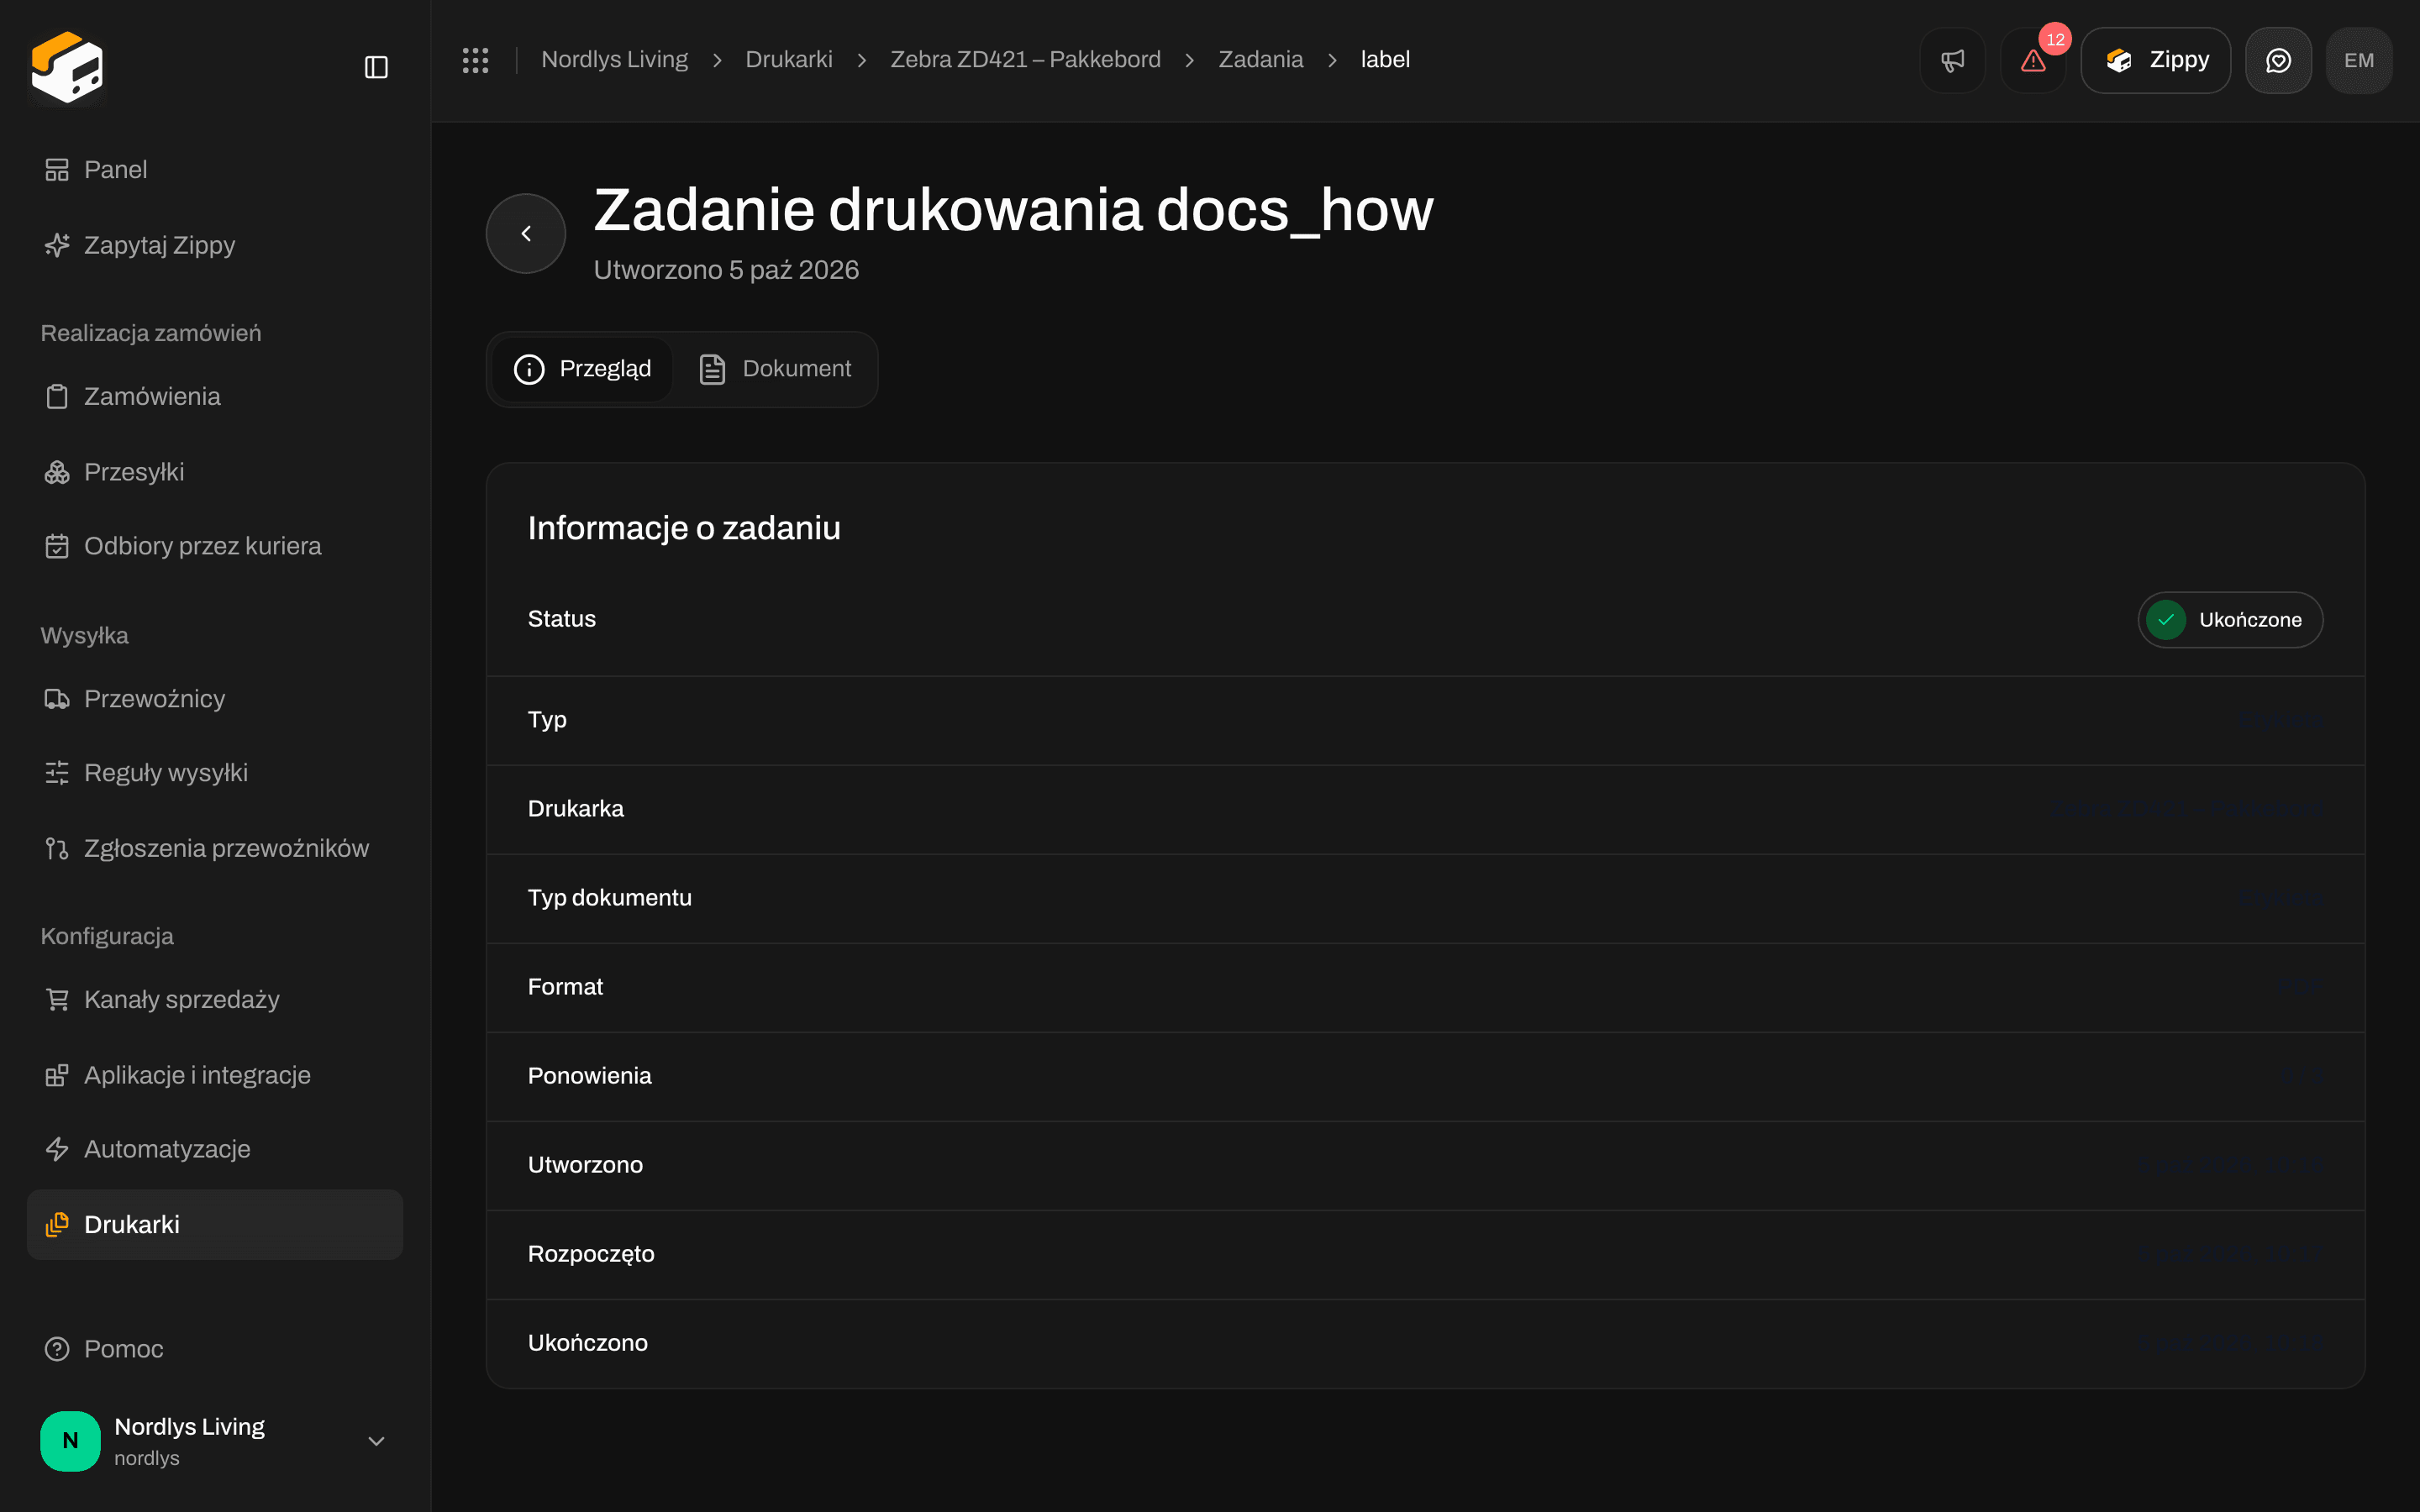
Task: Open support chat heart icon
Action: point(2278,60)
